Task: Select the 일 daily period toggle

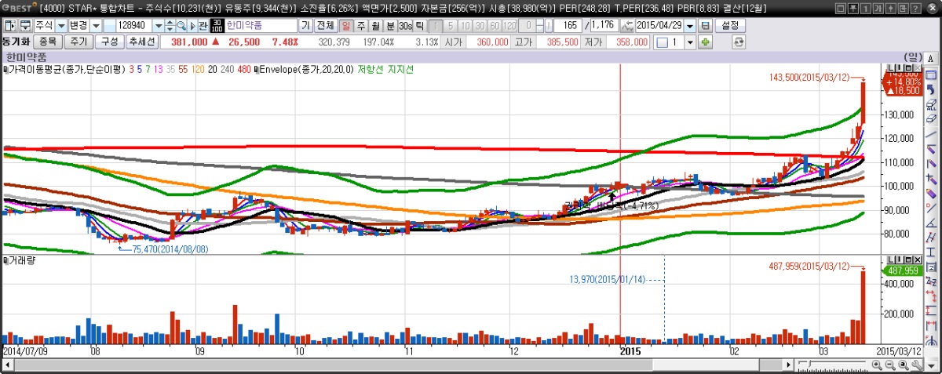Action: pyautogui.click(x=346, y=25)
